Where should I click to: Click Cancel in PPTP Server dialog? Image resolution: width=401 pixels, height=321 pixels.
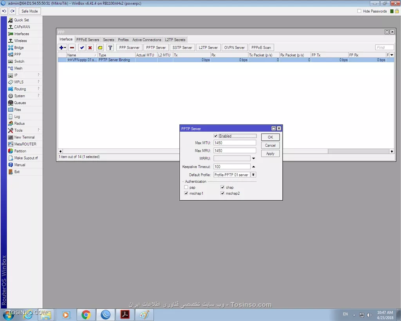270,145
